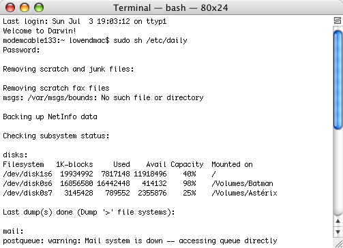The width and height of the screenshot is (343, 248).
Task: Click the '789552' used value
Action: (x=117, y=193)
